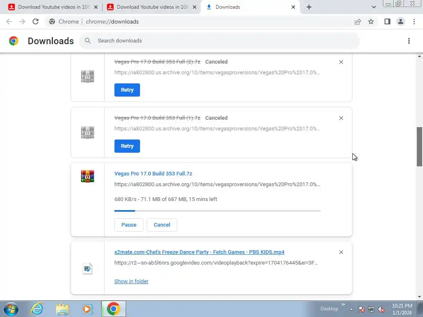Open the x2mate.com Chet's Freeze Dance Party mp4

click(200, 252)
